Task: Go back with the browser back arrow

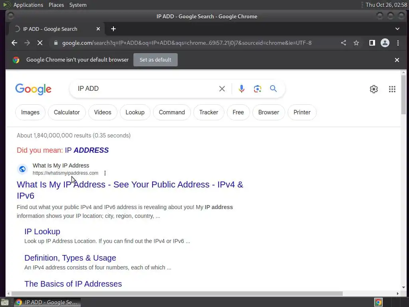Action: (14, 43)
